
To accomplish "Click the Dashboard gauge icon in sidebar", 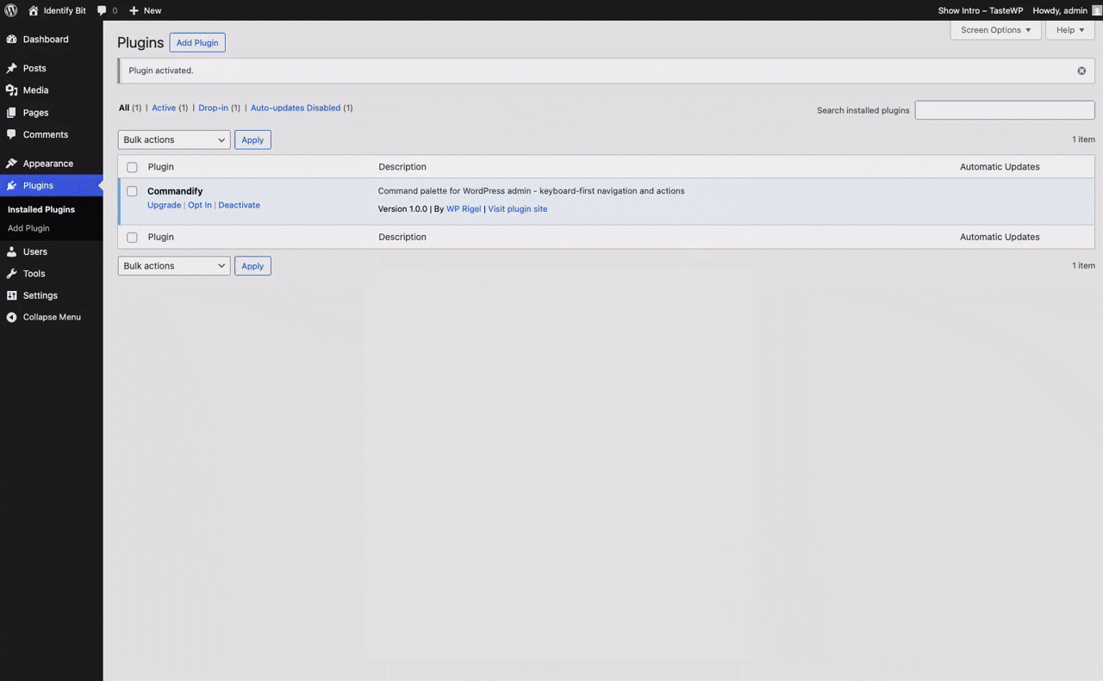I will pyautogui.click(x=11, y=40).
